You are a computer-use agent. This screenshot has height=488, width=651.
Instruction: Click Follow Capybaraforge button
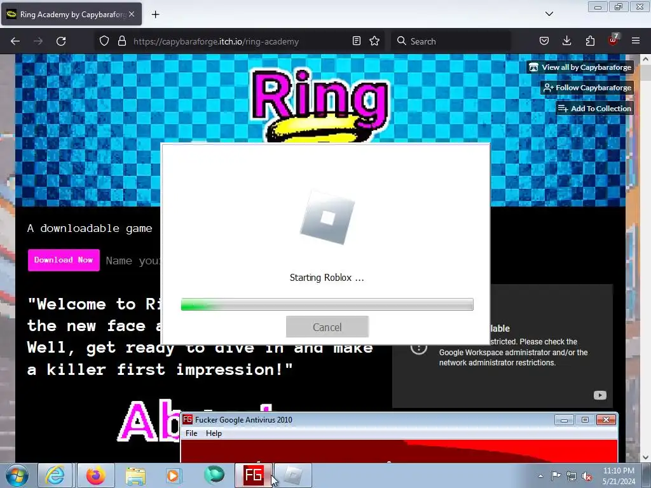click(x=587, y=88)
